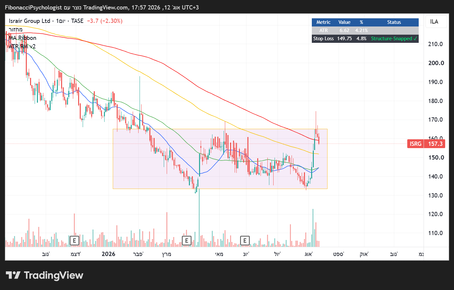Click the 2026 time axis label
The width and height of the screenshot is (454, 290).
(x=109, y=254)
